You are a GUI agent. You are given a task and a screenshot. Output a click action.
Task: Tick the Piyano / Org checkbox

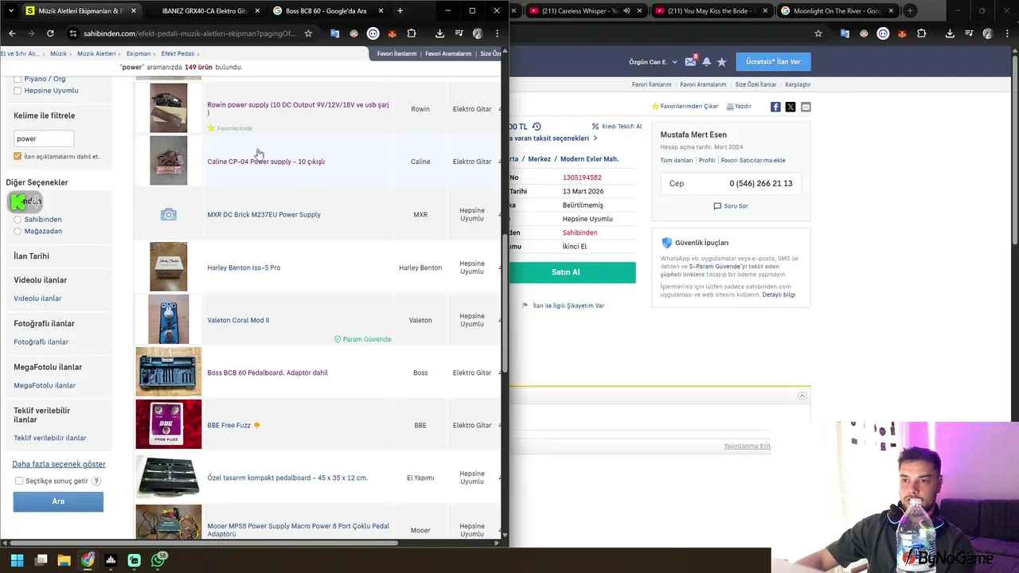pos(18,79)
